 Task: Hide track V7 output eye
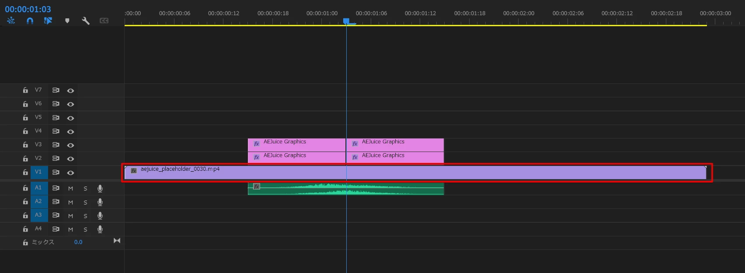click(70, 91)
